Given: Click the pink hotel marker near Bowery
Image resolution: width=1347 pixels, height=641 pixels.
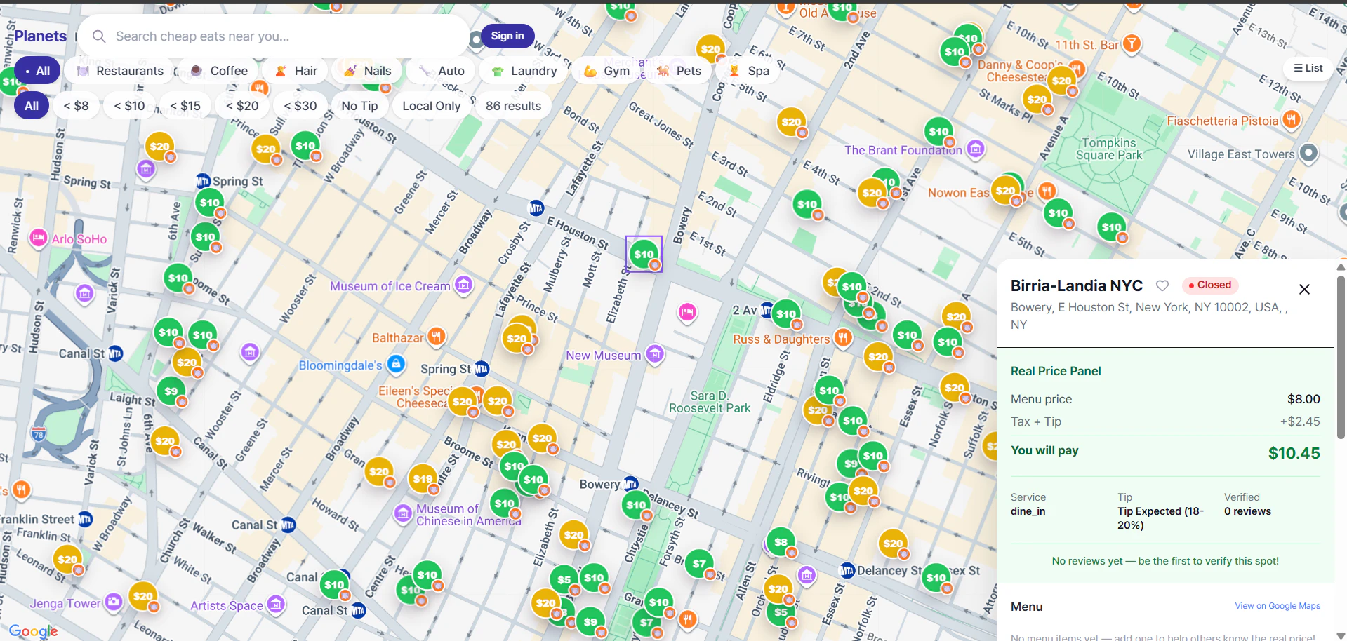Looking at the screenshot, I should [687, 312].
